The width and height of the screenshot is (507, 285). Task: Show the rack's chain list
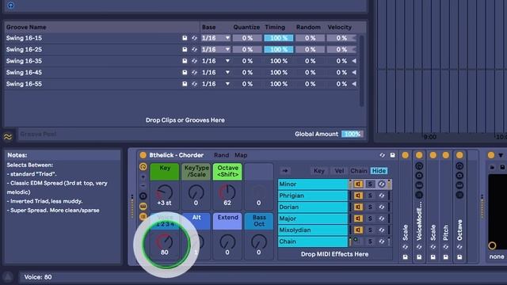[x=143, y=206]
